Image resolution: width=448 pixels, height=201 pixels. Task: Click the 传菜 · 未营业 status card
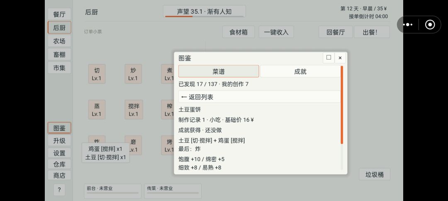click(173, 191)
